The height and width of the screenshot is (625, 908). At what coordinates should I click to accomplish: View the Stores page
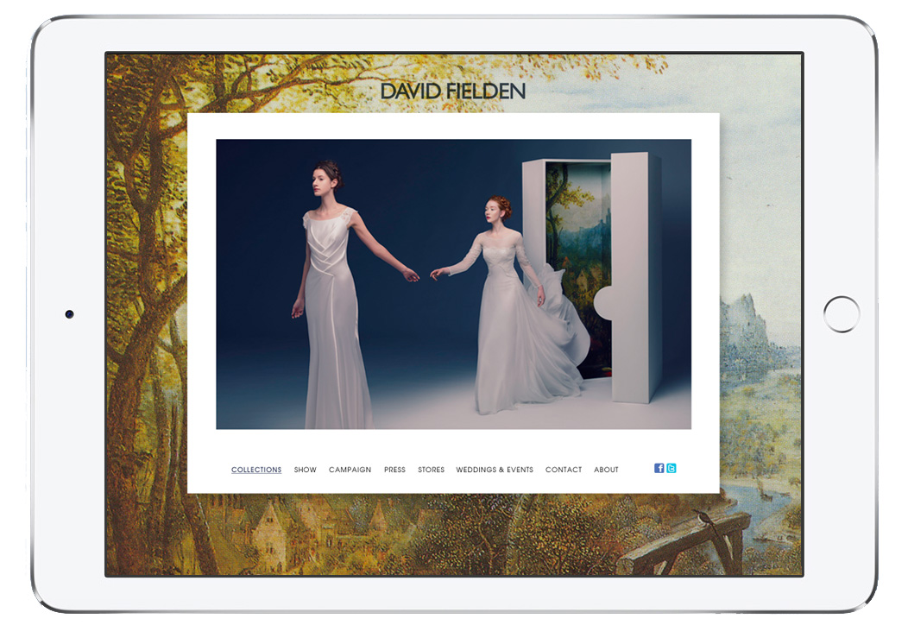431,470
